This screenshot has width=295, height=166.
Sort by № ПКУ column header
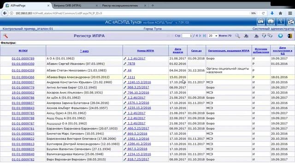23,51
